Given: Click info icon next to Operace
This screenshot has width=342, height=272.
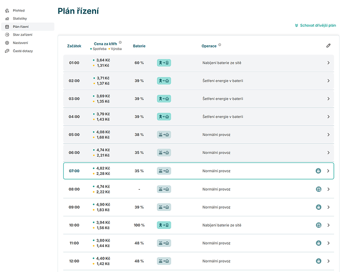Looking at the screenshot, I should (220, 45).
